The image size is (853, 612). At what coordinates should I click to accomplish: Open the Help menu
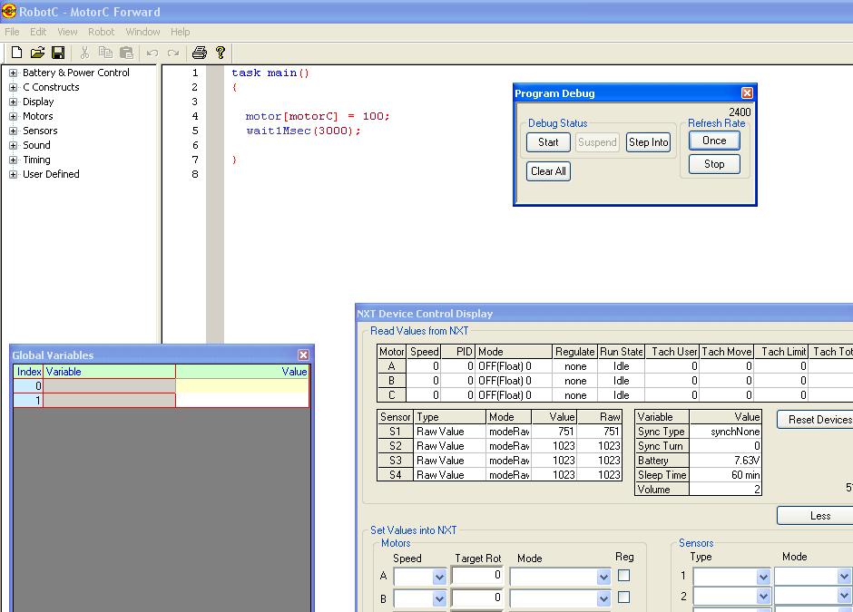pyautogui.click(x=180, y=32)
